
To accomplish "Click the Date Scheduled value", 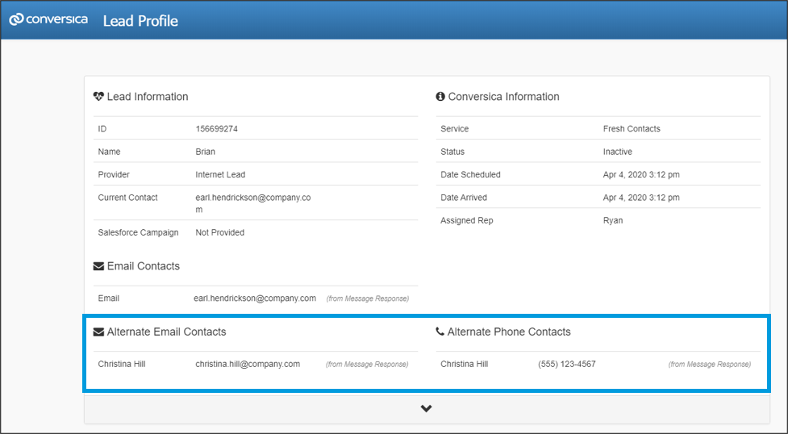I will tap(641, 174).
